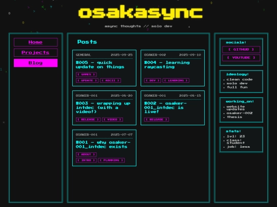Screen dimensions: 277x207
Task: Click the 'ideology:' panel heading
Action: [x=238, y=74]
